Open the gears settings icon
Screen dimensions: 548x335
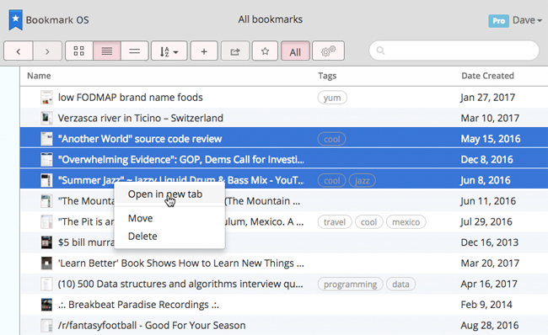pos(328,51)
